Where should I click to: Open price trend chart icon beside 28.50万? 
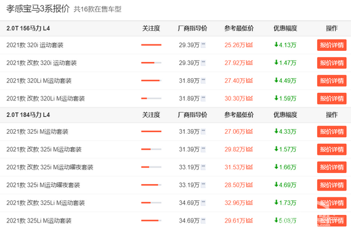[x=249, y=185]
